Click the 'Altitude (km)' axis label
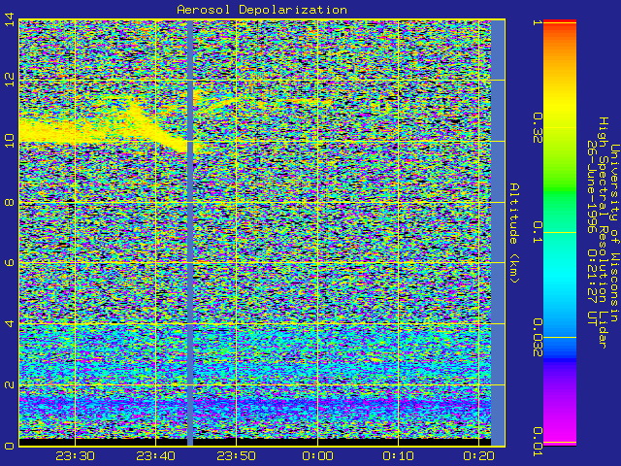 513,233
